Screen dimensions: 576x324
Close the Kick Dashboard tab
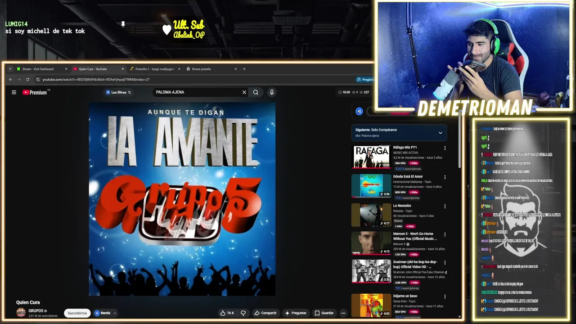(x=66, y=69)
